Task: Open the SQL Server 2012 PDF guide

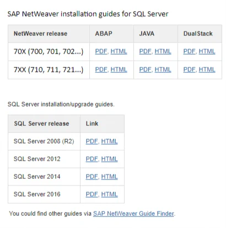Action: pyautogui.click(x=92, y=159)
